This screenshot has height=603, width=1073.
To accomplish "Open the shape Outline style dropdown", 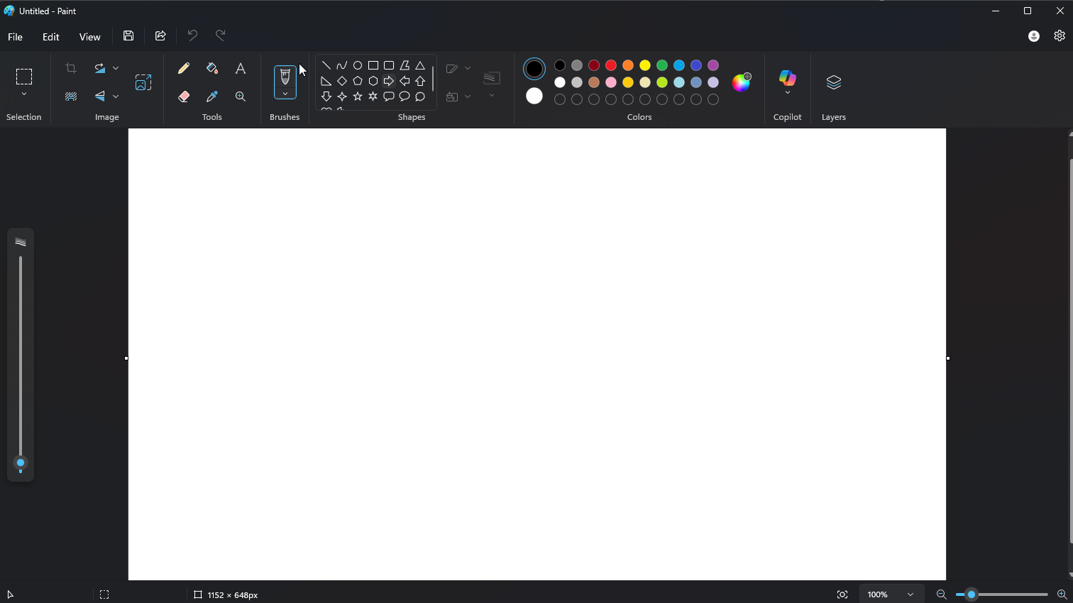I will click(x=458, y=68).
